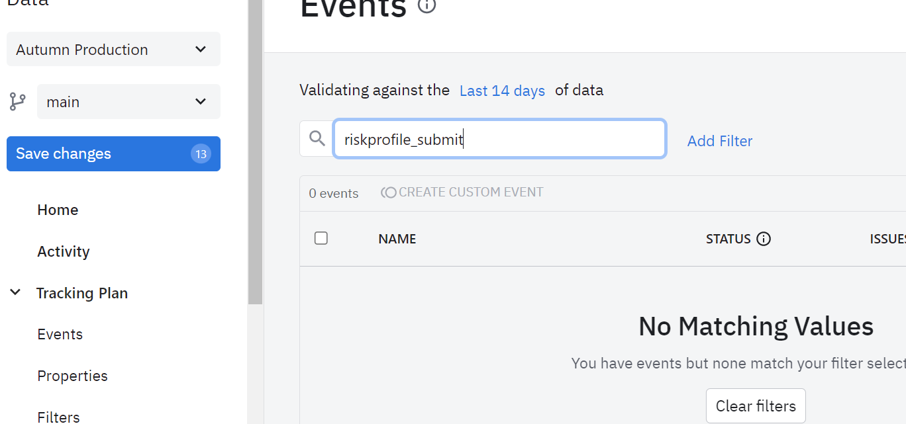Open the Autumn Production project dropdown
This screenshot has height=424, width=906.
coord(113,50)
